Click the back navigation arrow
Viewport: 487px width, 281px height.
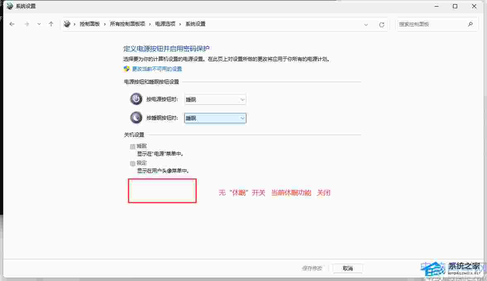pos(12,24)
